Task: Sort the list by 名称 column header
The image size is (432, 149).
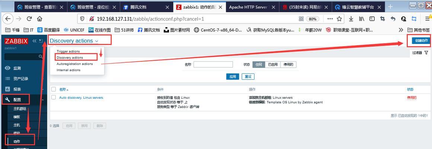Action: point(64,89)
